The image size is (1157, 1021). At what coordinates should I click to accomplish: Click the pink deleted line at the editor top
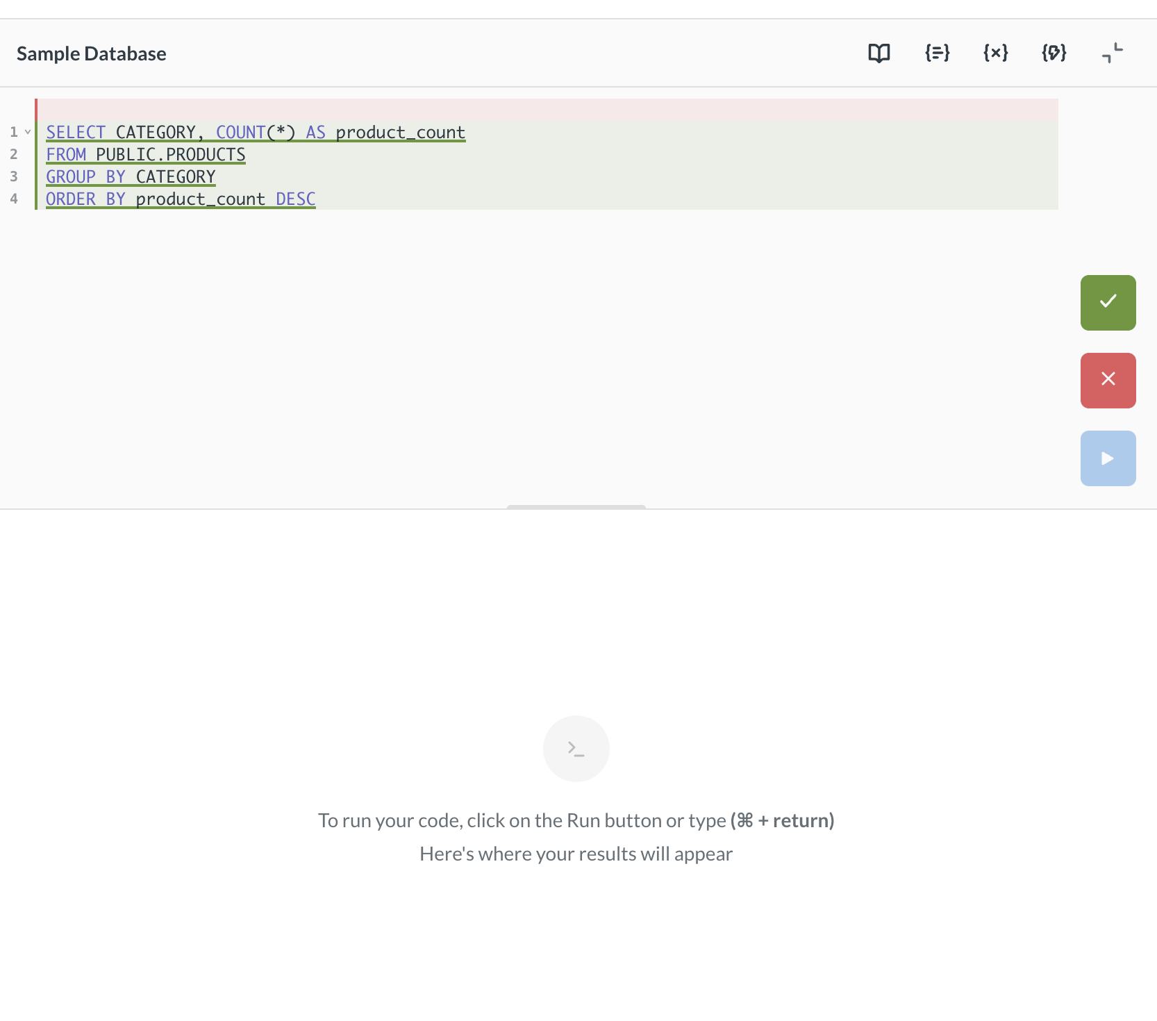[x=547, y=110]
